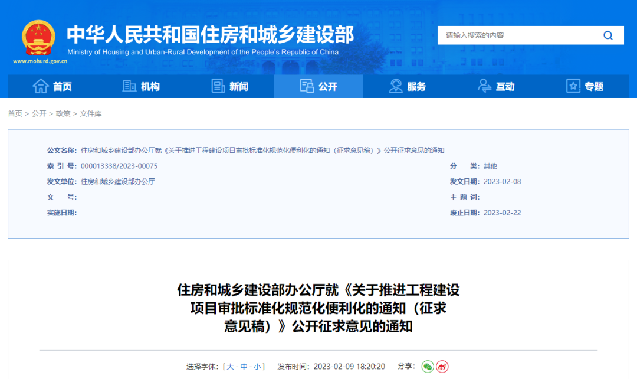
Task: Click the national emblem logo
Action: click(38, 37)
